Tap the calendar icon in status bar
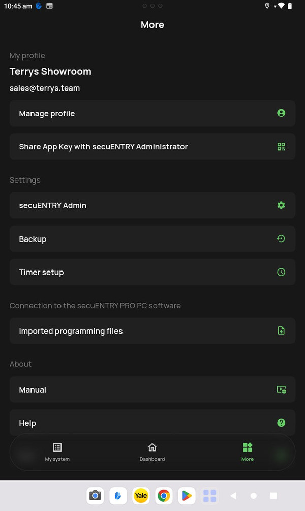The image size is (305, 511). tap(49, 6)
